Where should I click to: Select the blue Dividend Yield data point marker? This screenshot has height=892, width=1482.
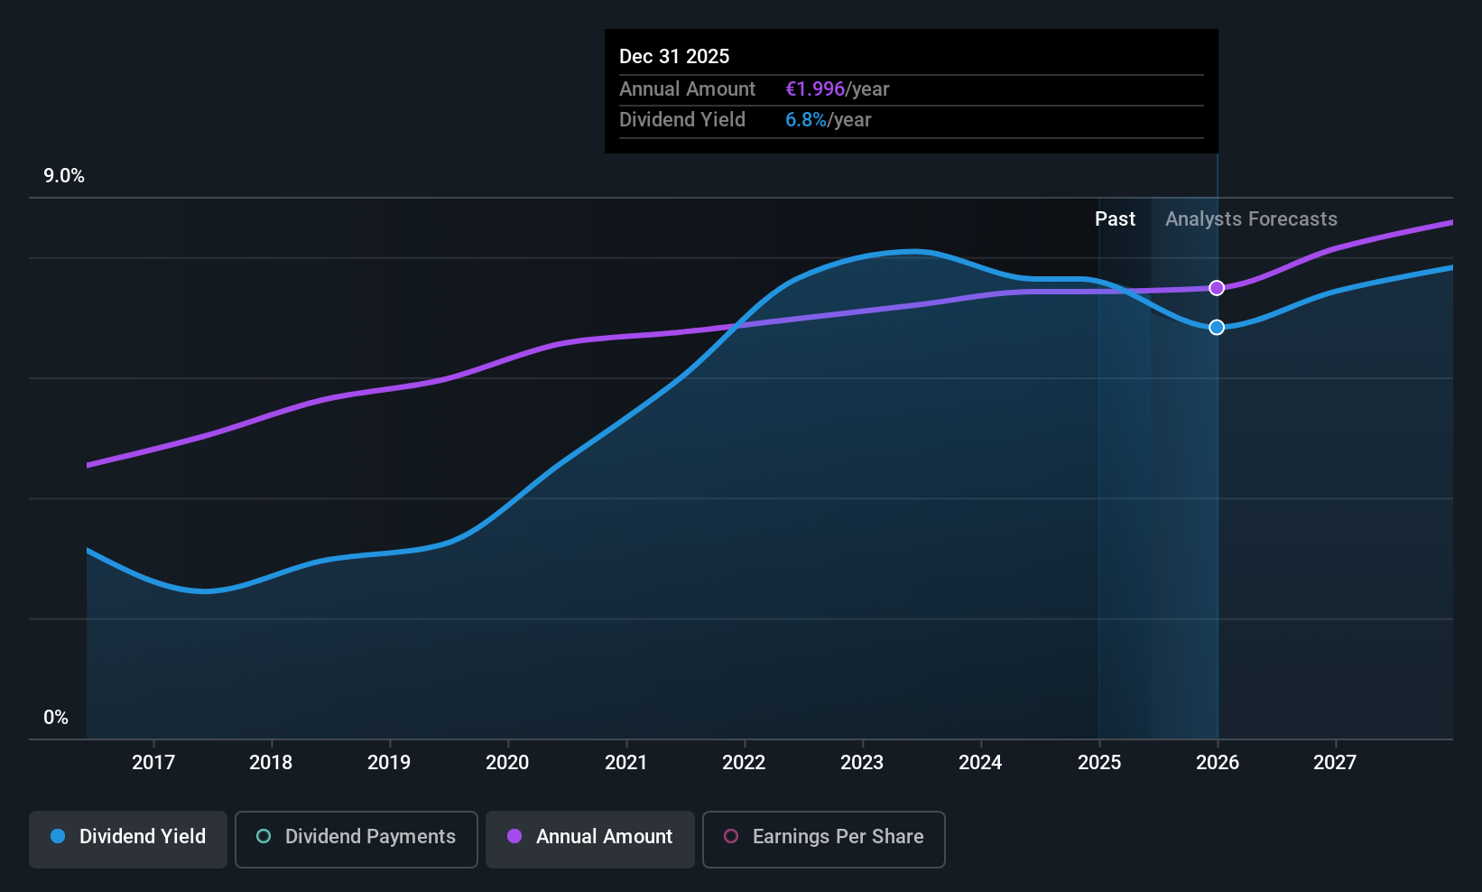(1217, 327)
